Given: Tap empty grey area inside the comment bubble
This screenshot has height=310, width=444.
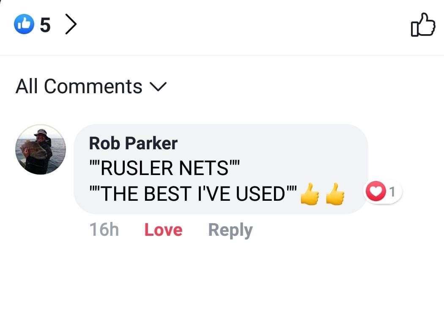Looking at the screenshot, I should [x=304, y=152].
